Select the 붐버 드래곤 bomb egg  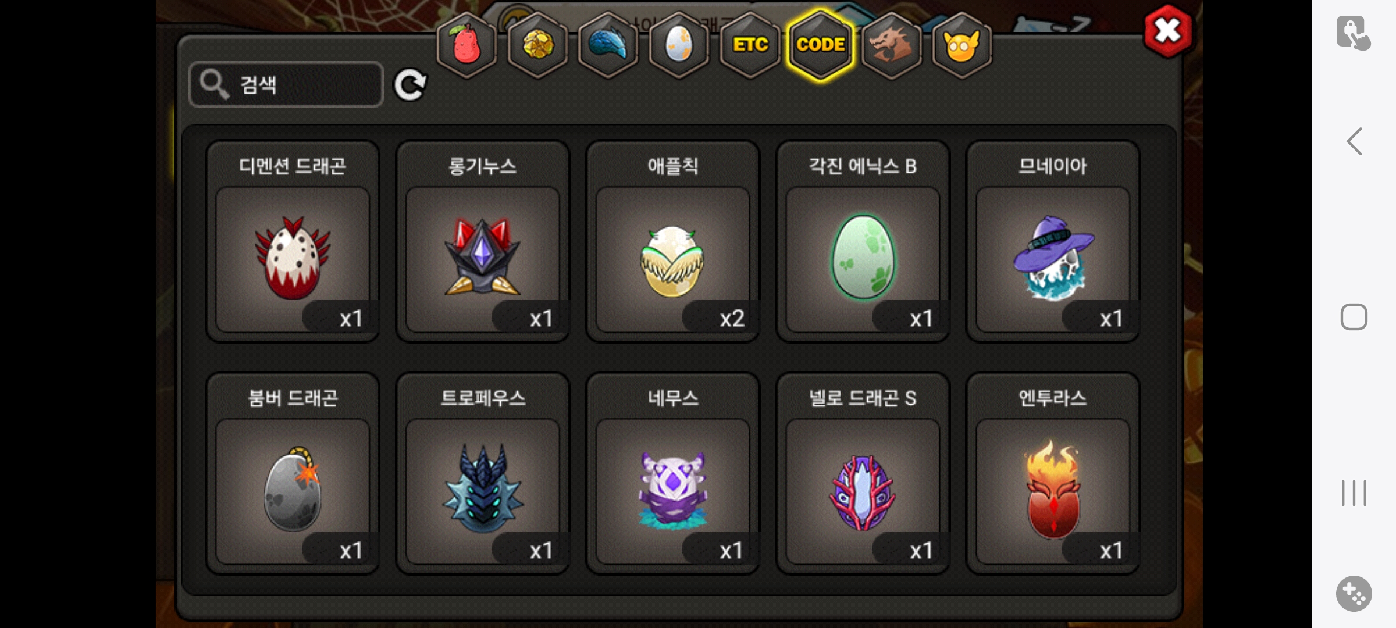pyautogui.click(x=293, y=473)
